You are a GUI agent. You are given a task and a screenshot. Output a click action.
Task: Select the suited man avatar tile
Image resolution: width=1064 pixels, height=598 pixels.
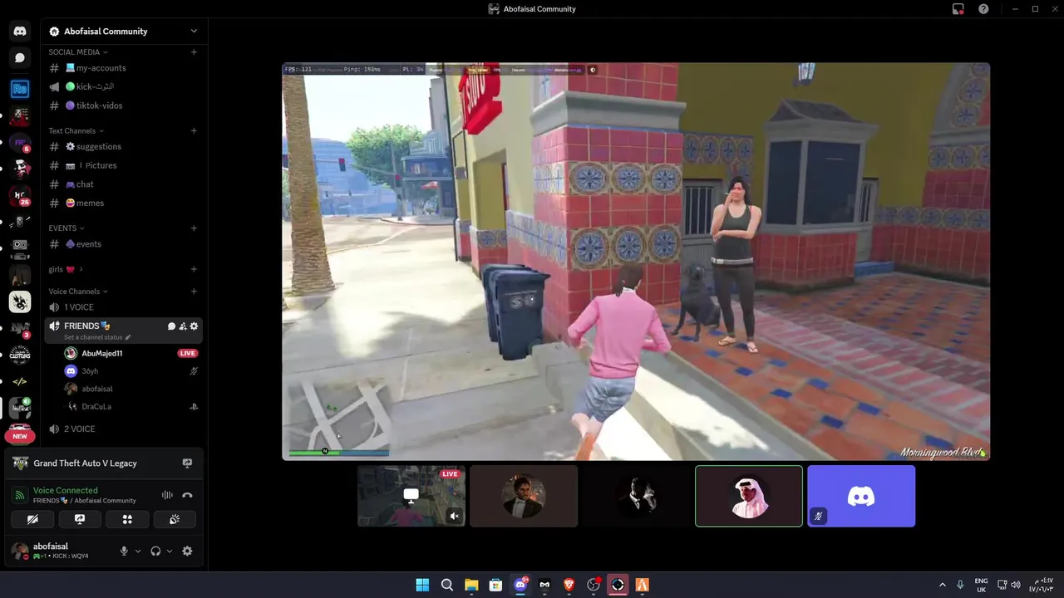[x=524, y=496]
